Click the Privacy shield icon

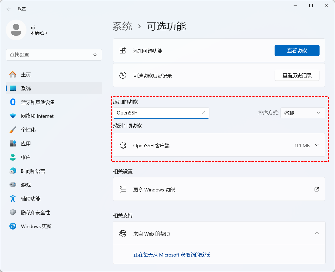point(13,212)
